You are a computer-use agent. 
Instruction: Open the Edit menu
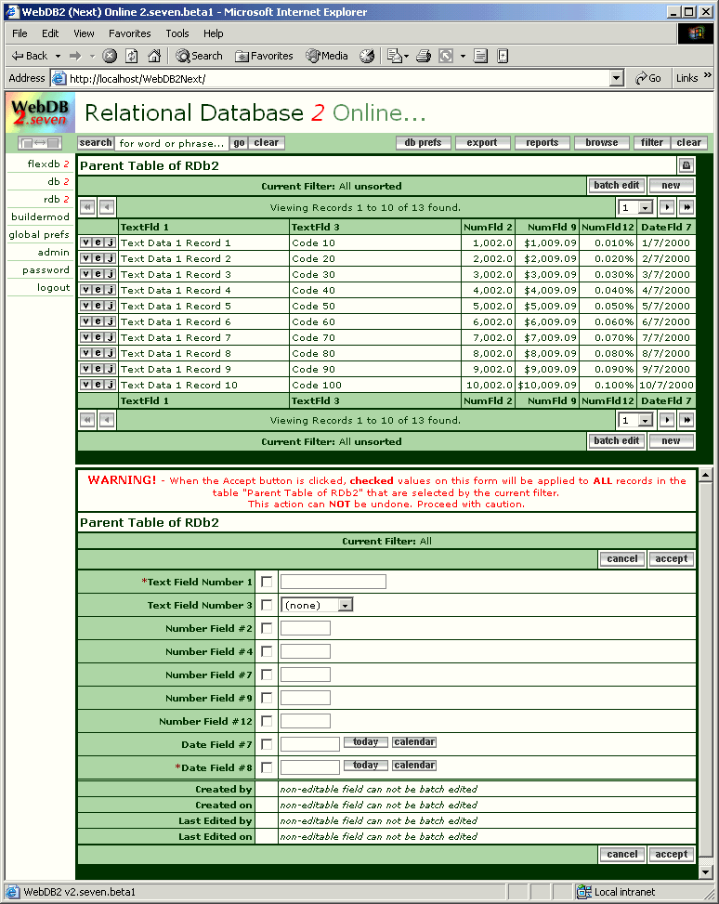click(50, 33)
